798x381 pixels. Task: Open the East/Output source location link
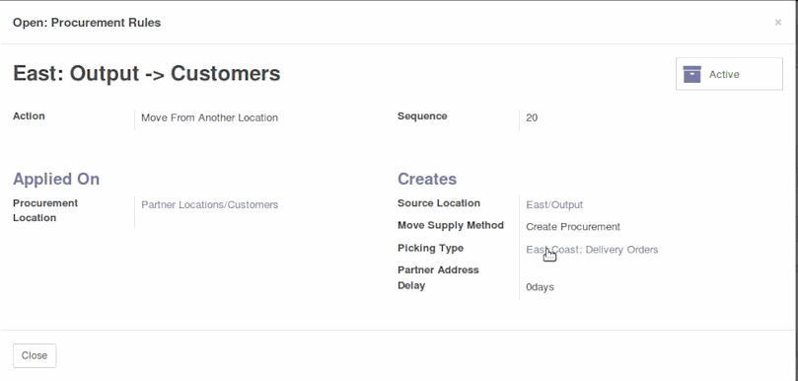[x=554, y=204]
